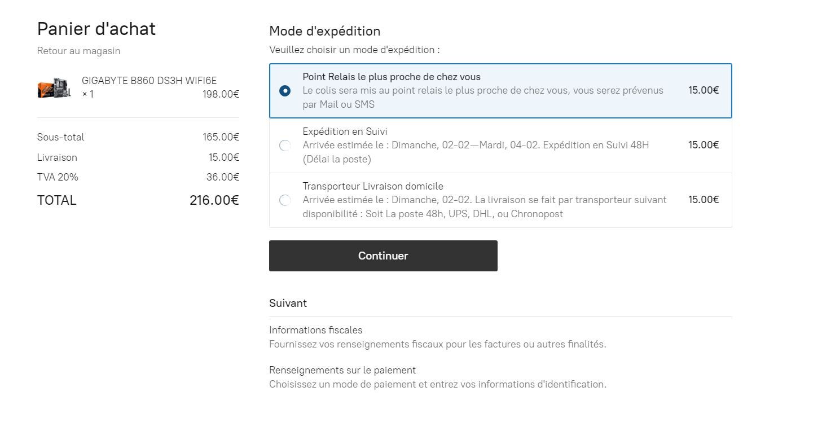Click Renseignements sur le paiement step heading
Viewport: 822px width, 431px height.
[x=342, y=370]
